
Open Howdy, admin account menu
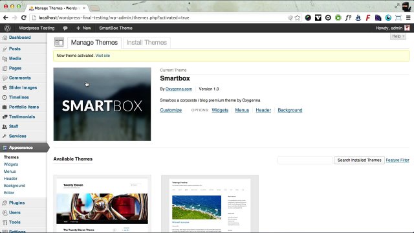click(x=393, y=28)
